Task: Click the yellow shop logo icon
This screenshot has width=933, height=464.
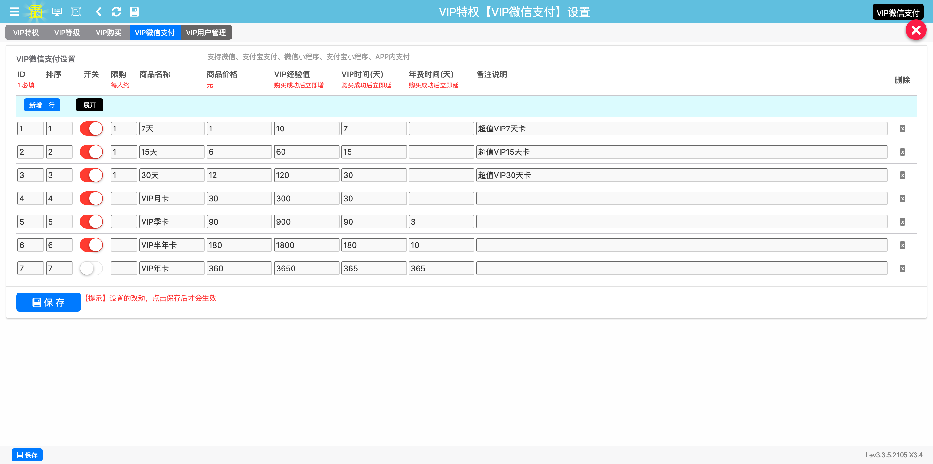Action: (36, 12)
